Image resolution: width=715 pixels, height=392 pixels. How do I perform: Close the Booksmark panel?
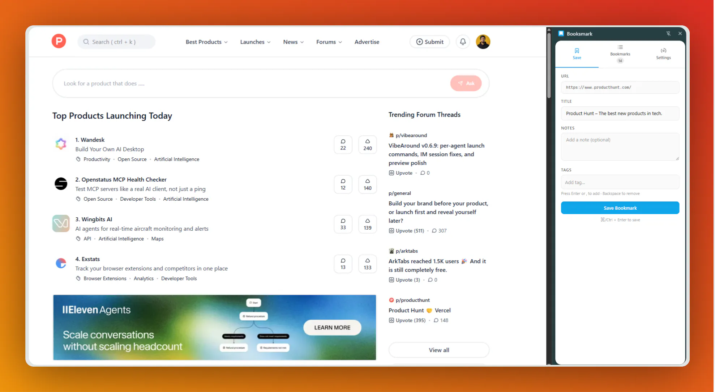(680, 34)
